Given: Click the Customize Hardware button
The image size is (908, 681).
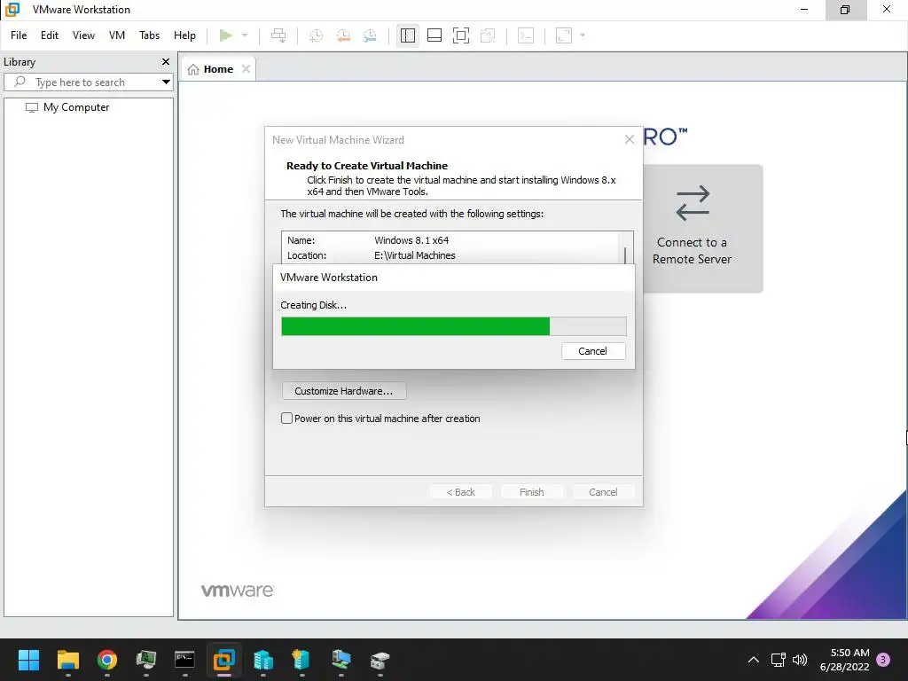Looking at the screenshot, I should (x=344, y=391).
